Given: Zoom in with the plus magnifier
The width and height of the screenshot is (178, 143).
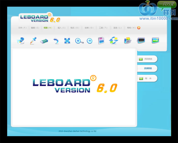Looking at the screenshot, I should tap(79, 41).
